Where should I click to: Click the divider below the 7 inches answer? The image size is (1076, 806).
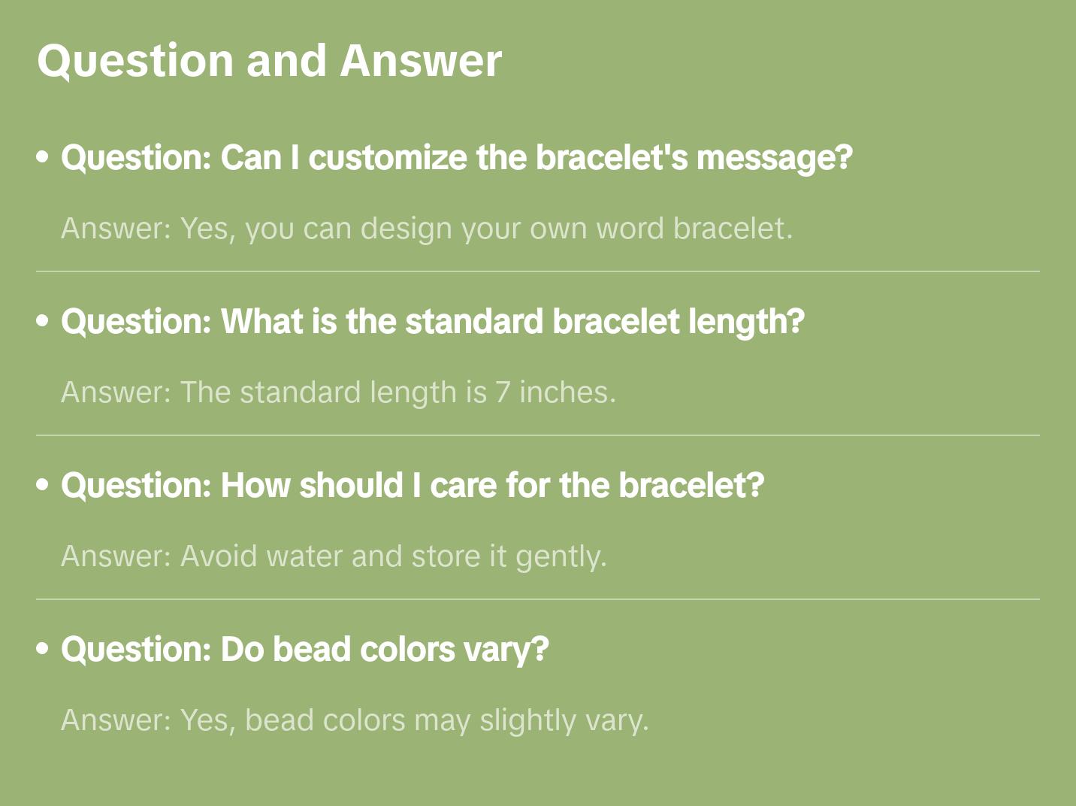pos(538,435)
